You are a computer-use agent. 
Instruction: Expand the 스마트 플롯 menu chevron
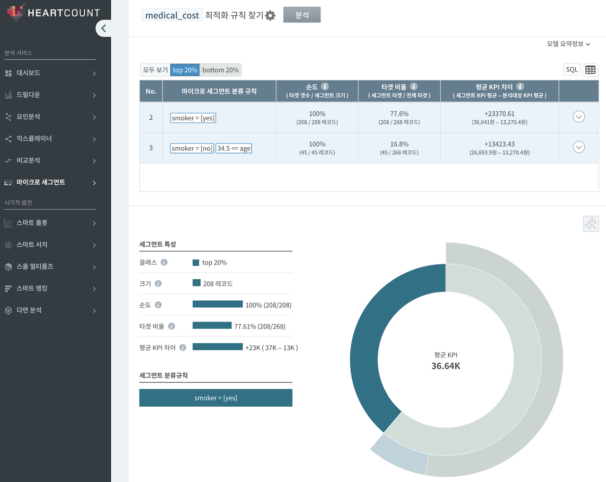pos(94,223)
